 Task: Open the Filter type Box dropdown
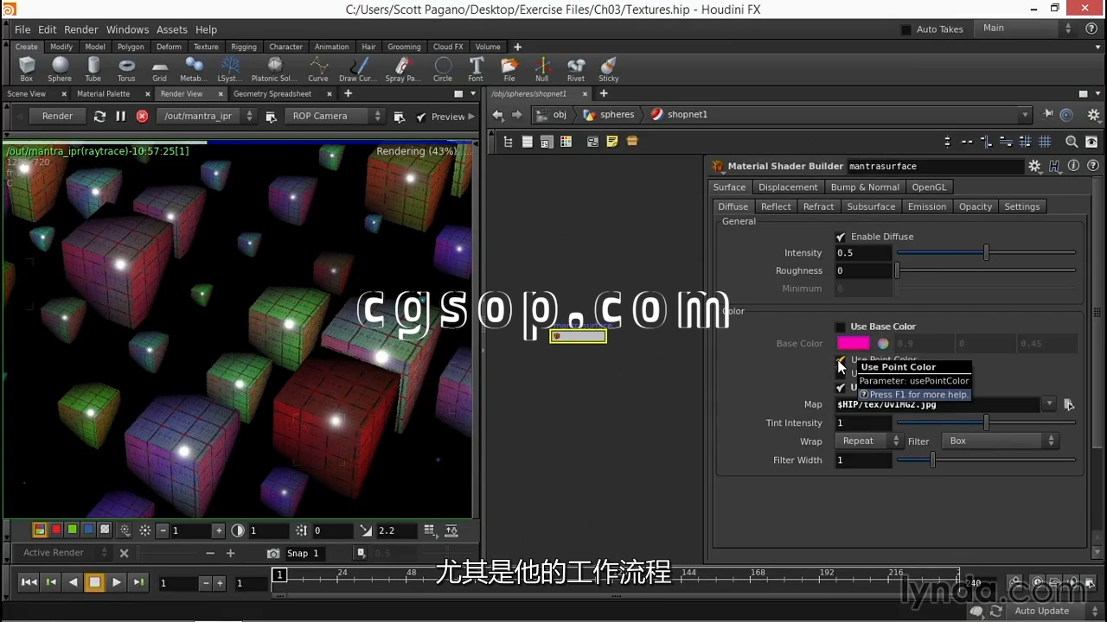(x=999, y=441)
